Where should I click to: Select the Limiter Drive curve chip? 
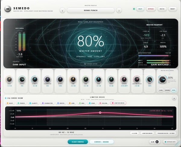118,103
